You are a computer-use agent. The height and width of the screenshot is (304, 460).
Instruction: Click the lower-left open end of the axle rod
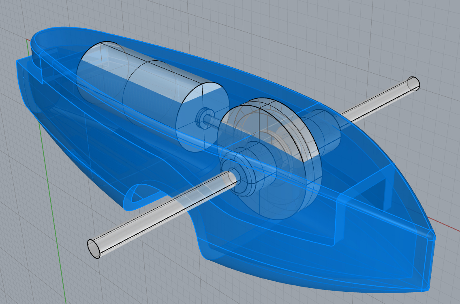pyautogui.click(x=94, y=249)
